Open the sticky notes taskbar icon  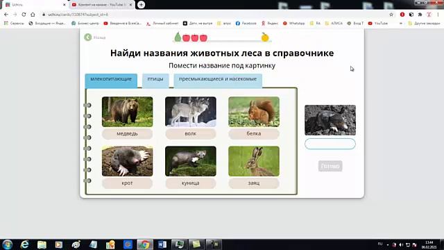[x=196, y=244]
